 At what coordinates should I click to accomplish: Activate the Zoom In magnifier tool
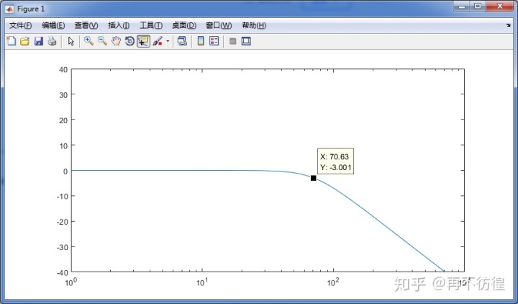pos(88,41)
